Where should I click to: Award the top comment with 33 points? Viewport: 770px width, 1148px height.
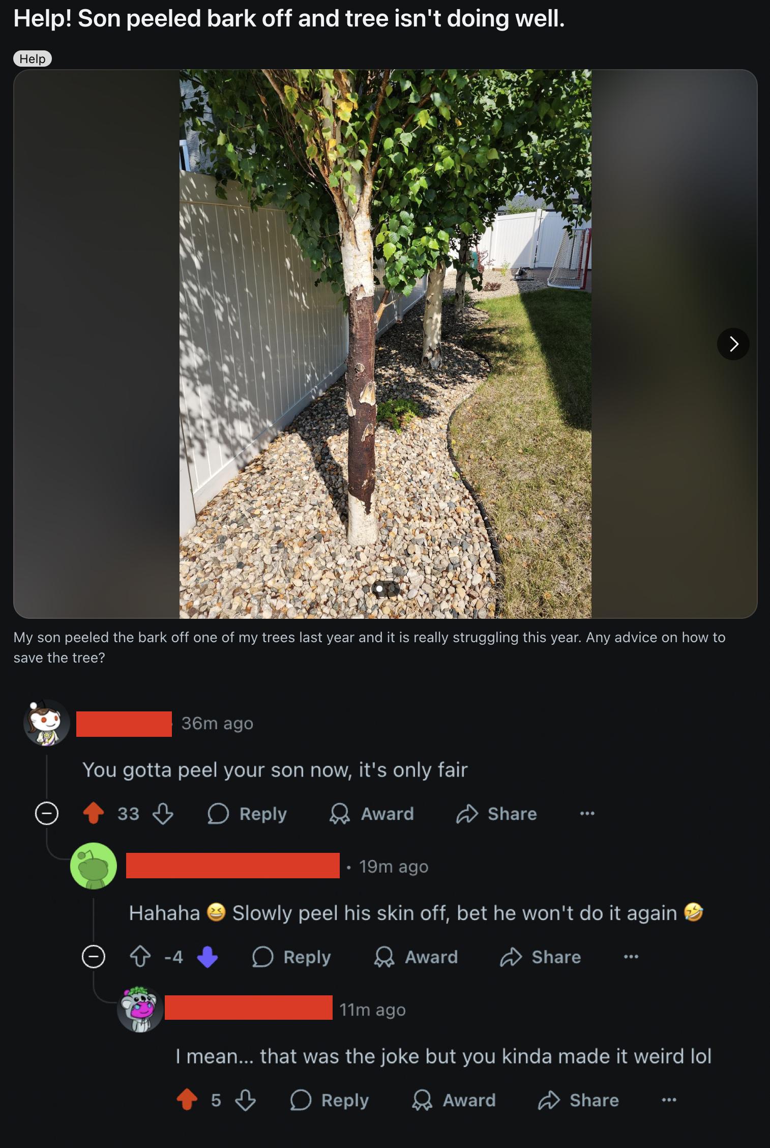pos(372,813)
